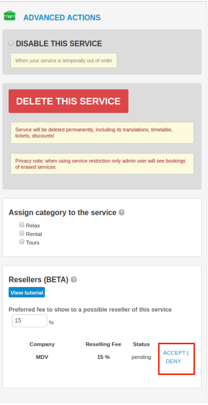Screen dimensions: 208x405
Task: Click the pending status text
Action: 141,357
